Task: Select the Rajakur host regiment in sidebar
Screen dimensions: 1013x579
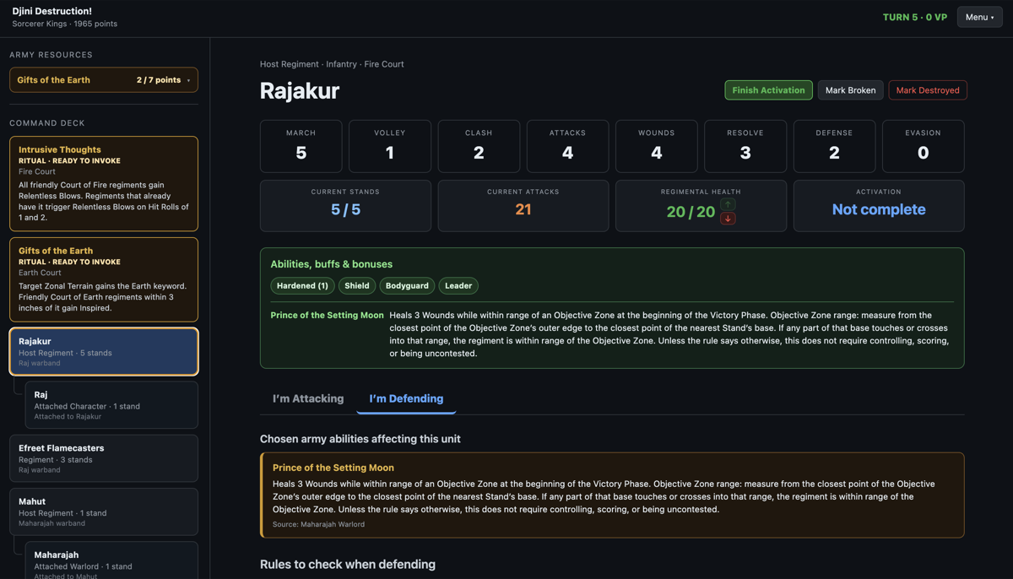Action: (104, 351)
